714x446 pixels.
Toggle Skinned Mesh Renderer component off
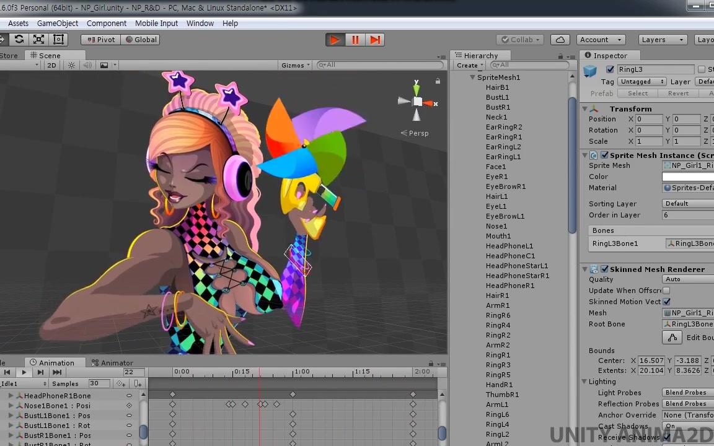pos(604,269)
